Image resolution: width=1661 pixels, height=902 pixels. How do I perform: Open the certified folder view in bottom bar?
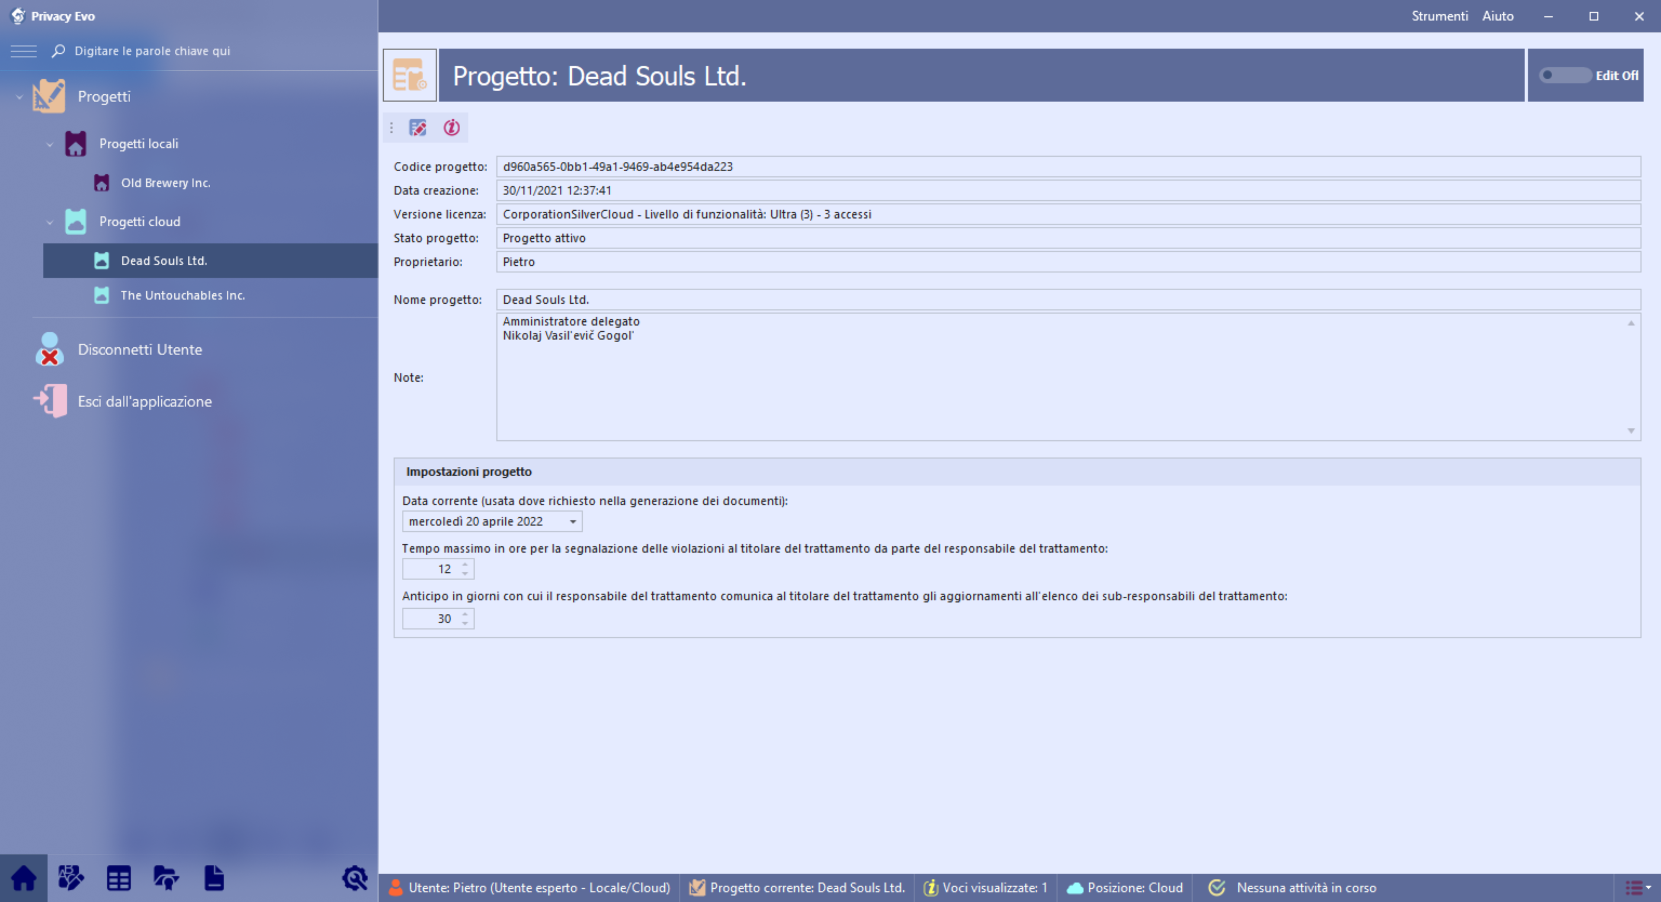[166, 878]
